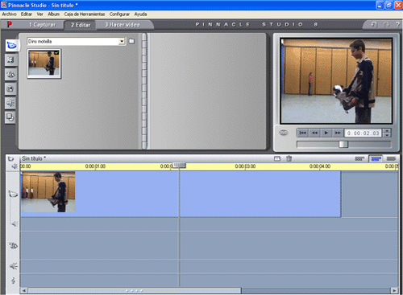Open the Editar menu
The image size is (403, 295).
click(27, 14)
